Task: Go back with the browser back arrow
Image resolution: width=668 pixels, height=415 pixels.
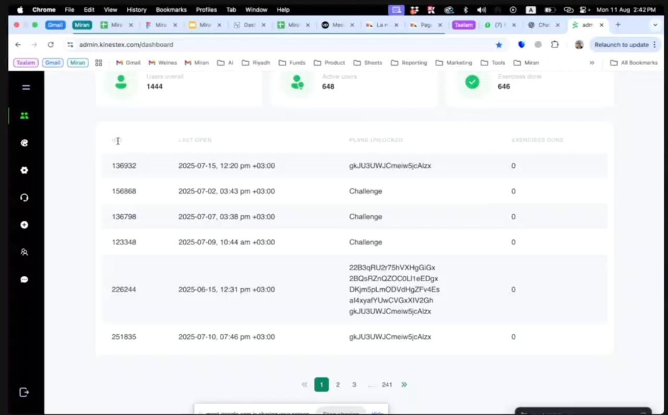Action: tap(18, 45)
